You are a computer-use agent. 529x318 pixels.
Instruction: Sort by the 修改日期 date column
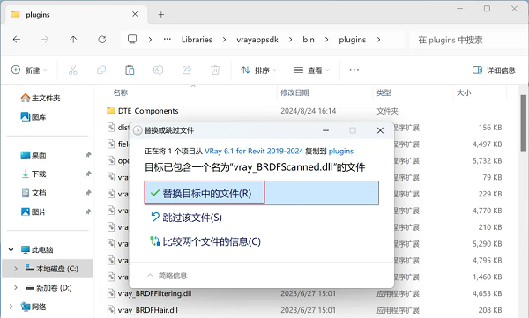[x=294, y=92]
